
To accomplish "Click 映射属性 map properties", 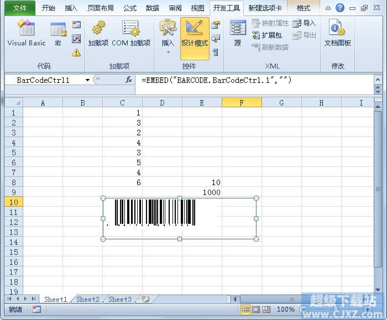I will pos(270,23).
